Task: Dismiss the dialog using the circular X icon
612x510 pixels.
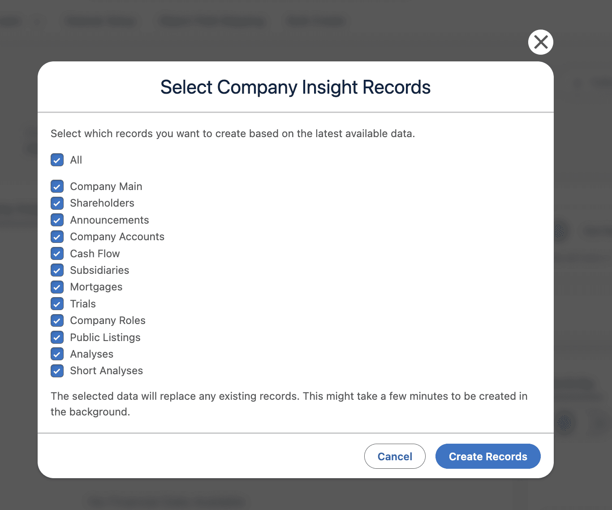Action: pyautogui.click(x=541, y=42)
